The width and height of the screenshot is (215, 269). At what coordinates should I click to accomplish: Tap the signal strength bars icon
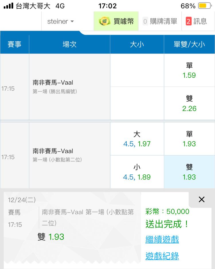click(x=9, y=6)
